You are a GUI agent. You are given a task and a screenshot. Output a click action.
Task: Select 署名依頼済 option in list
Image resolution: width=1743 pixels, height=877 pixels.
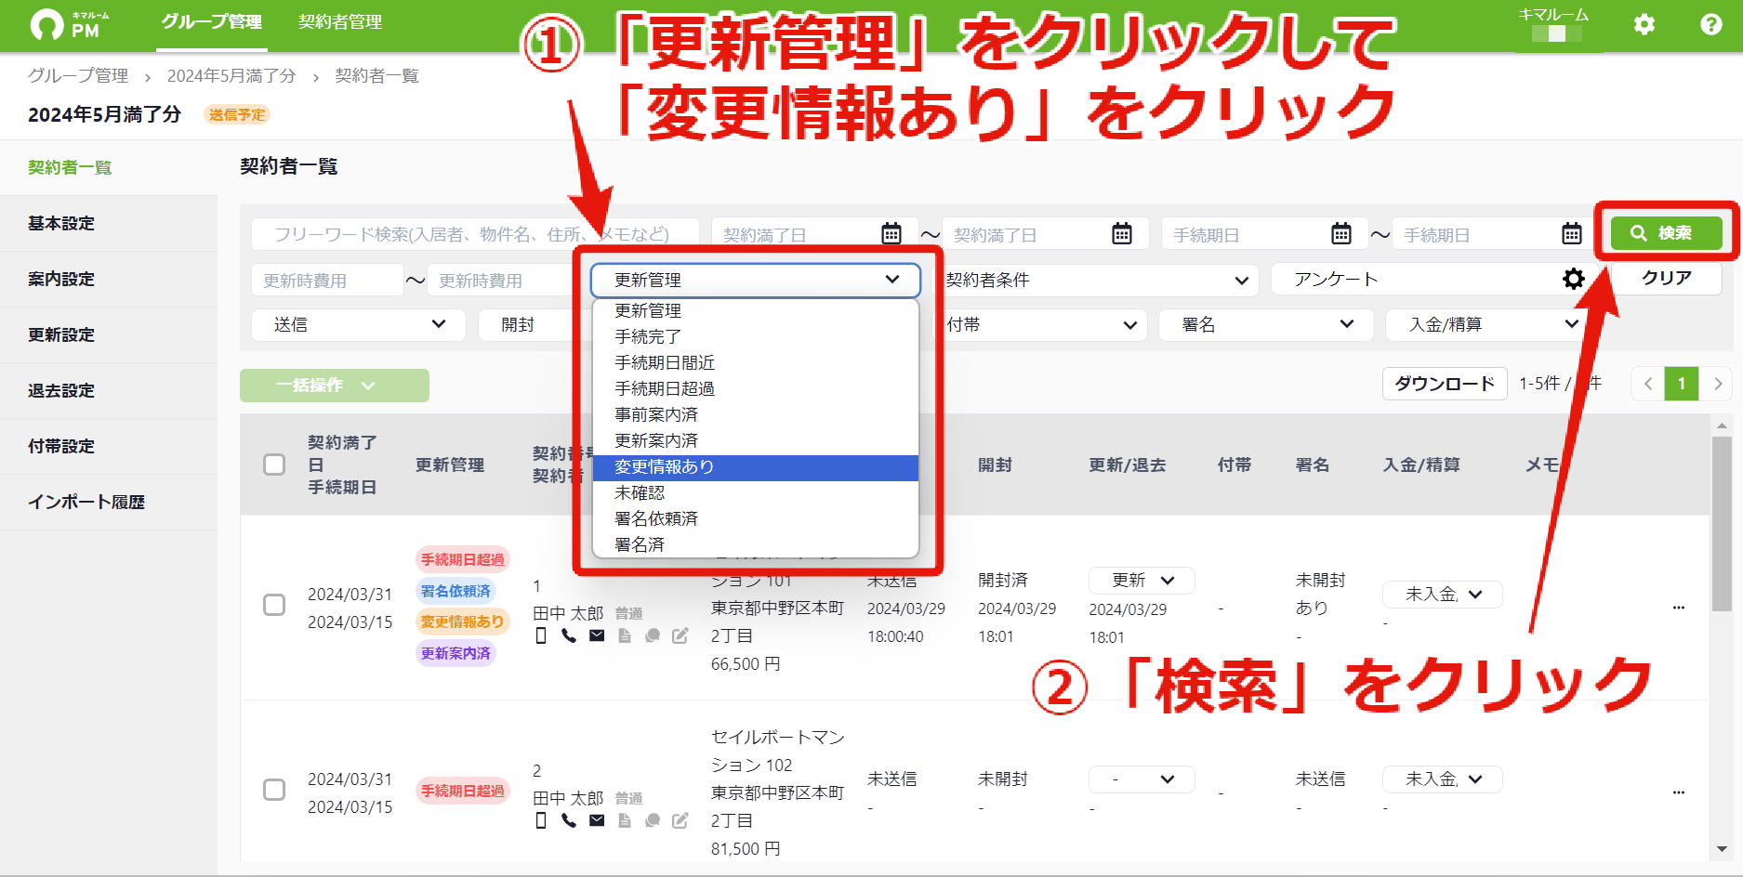click(756, 519)
